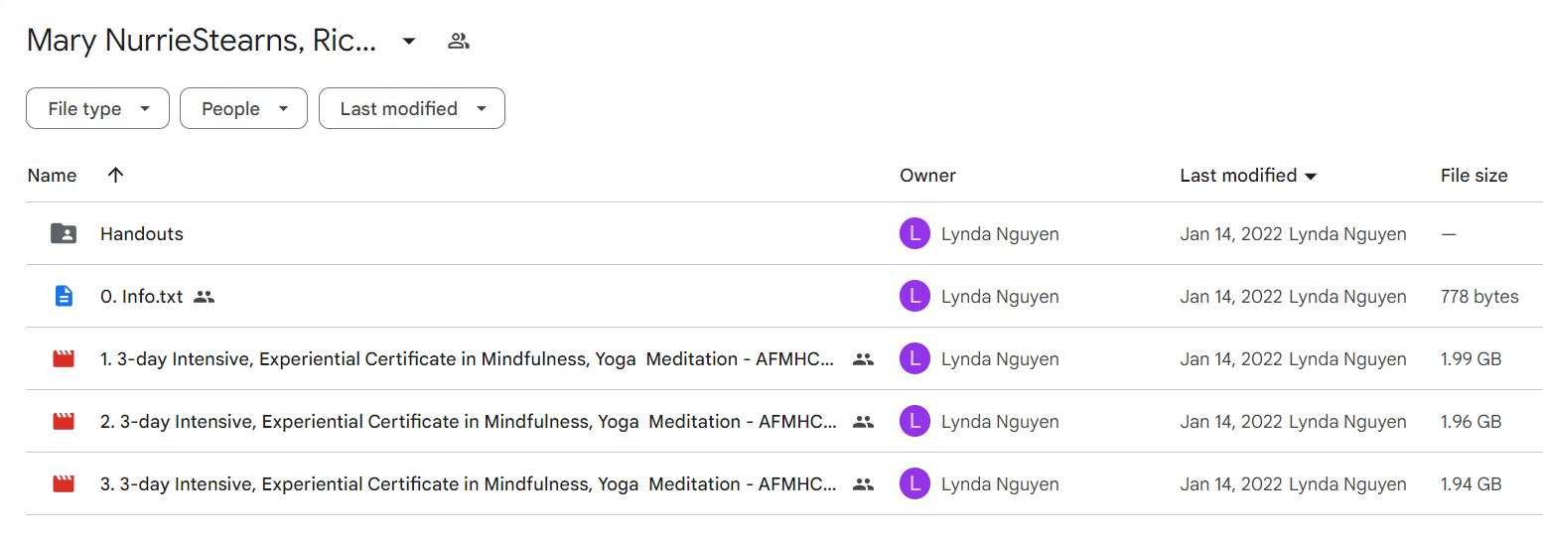The height and width of the screenshot is (540, 1543).
Task: Toggle name sort direction arrow
Action: point(115,175)
